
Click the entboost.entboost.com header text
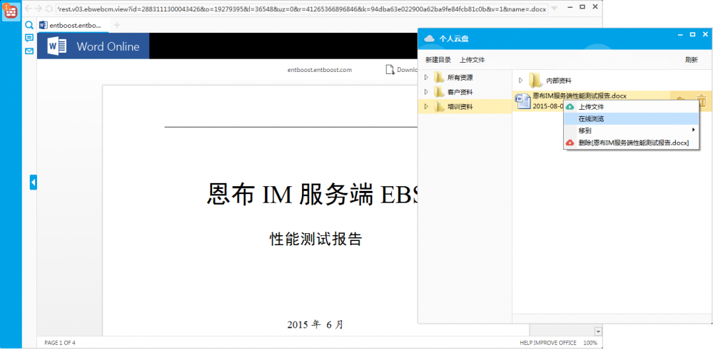click(x=320, y=70)
